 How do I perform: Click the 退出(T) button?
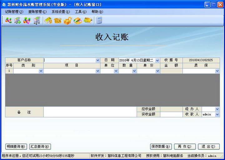click(x=209, y=147)
